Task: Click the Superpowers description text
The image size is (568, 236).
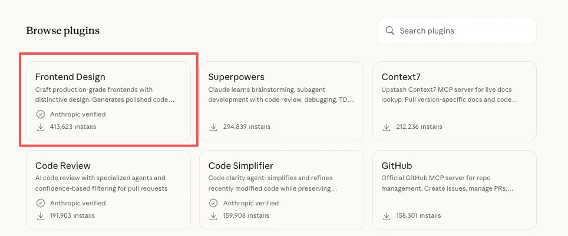Action: 281,95
